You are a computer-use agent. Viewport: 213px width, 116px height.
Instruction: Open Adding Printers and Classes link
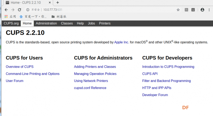[x=95, y=67]
